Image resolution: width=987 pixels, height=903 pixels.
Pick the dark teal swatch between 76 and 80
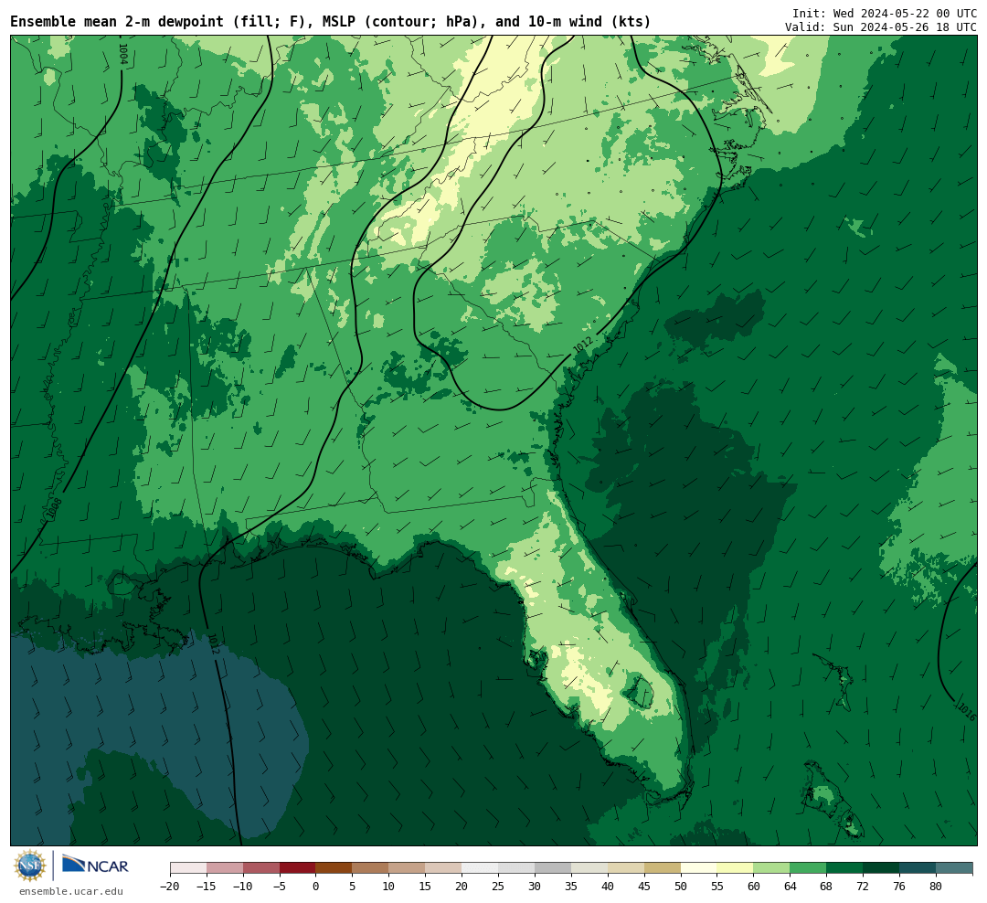(x=918, y=868)
